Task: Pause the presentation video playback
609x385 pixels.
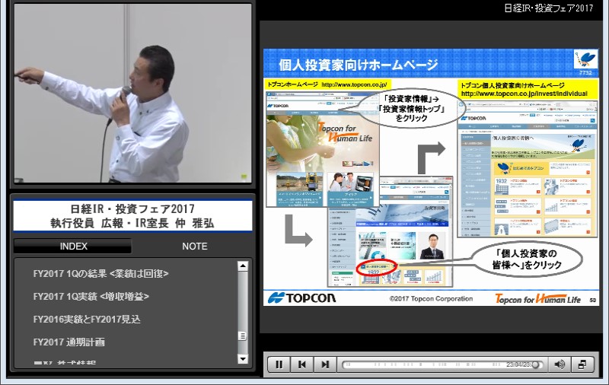Action: point(279,364)
